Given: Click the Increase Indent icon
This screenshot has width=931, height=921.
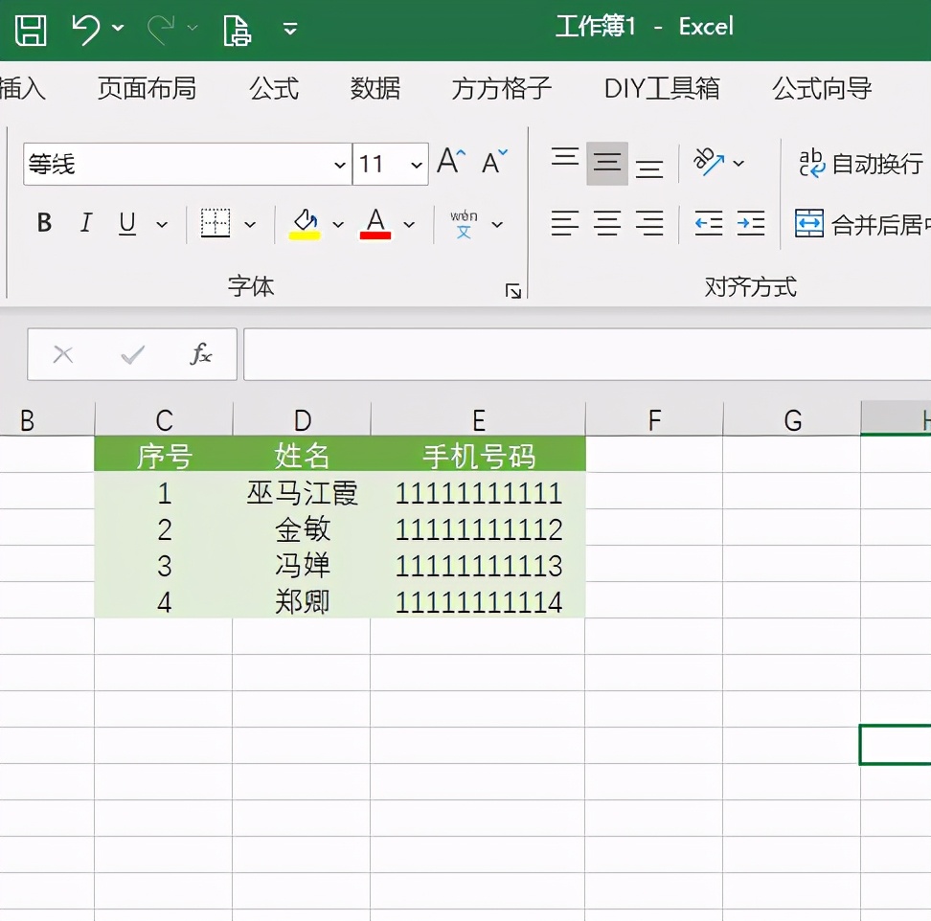Looking at the screenshot, I should click(x=751, y=223).
